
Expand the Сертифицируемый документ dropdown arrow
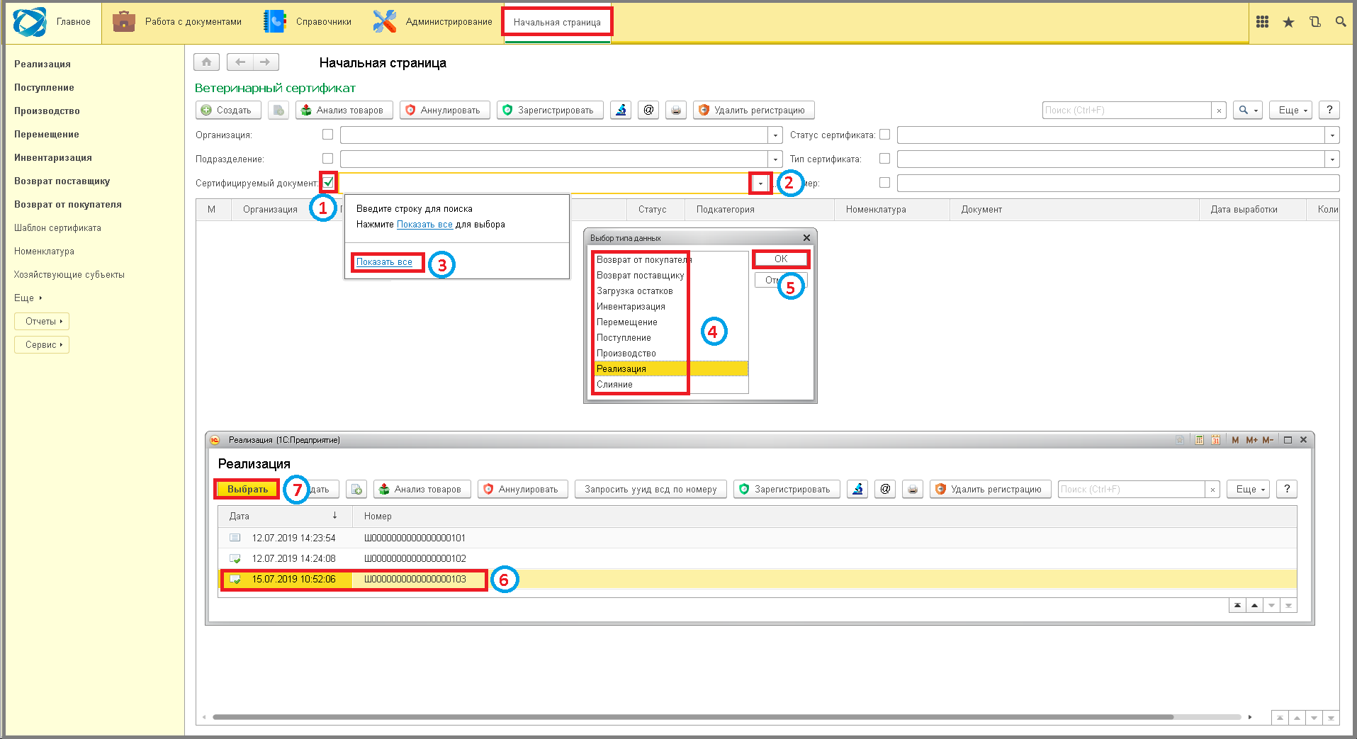click(x=760, y=184)
